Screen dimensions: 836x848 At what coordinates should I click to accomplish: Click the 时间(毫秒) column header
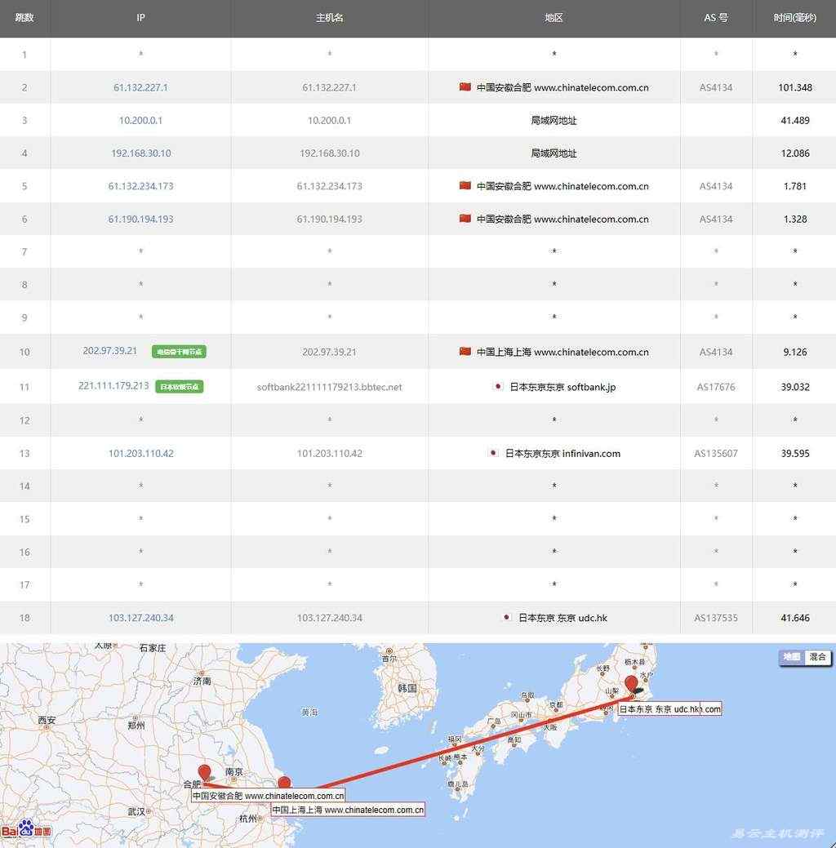point(795,18)
